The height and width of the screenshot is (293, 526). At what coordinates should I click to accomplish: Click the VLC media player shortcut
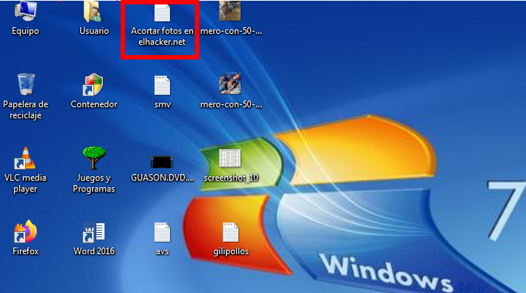tap(25, 158)
